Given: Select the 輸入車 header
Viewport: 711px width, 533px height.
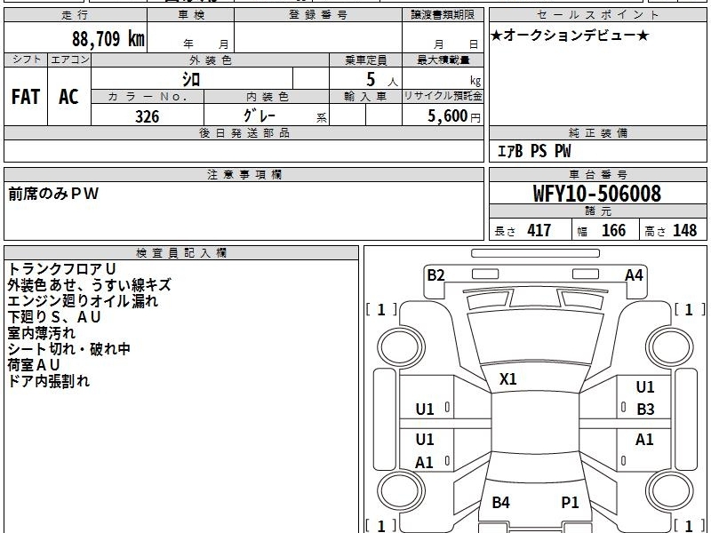Looking at the screenshot, I should pyautogui.click(x=365, y=97).
